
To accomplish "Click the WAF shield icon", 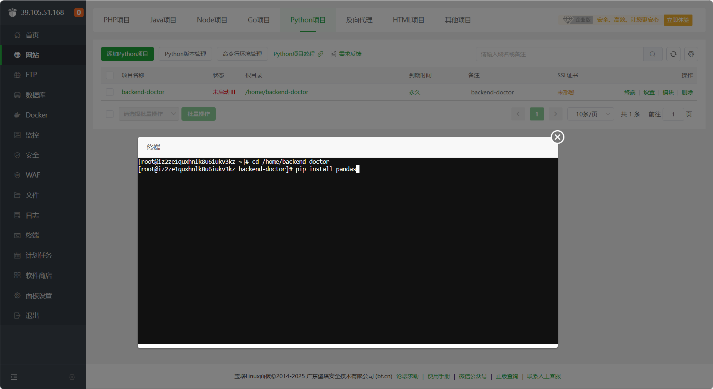I will click(x=17, y=175).
